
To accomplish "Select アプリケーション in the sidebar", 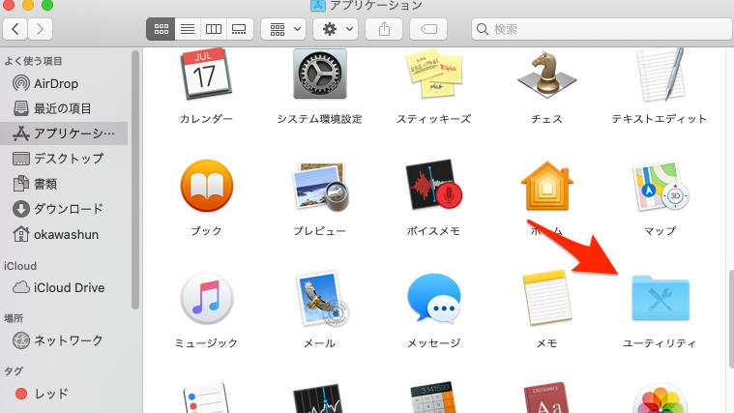I will [x=64, y=133].
